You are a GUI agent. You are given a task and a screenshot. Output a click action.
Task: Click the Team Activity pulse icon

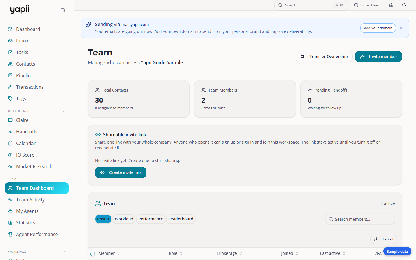pyautogui.click(x=10, y=200)
